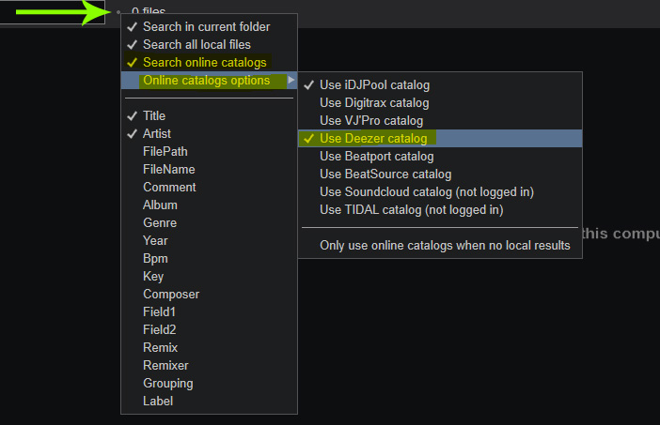
Task: Choose Use Soundcloud catalog entry
Action: (440, 192)
